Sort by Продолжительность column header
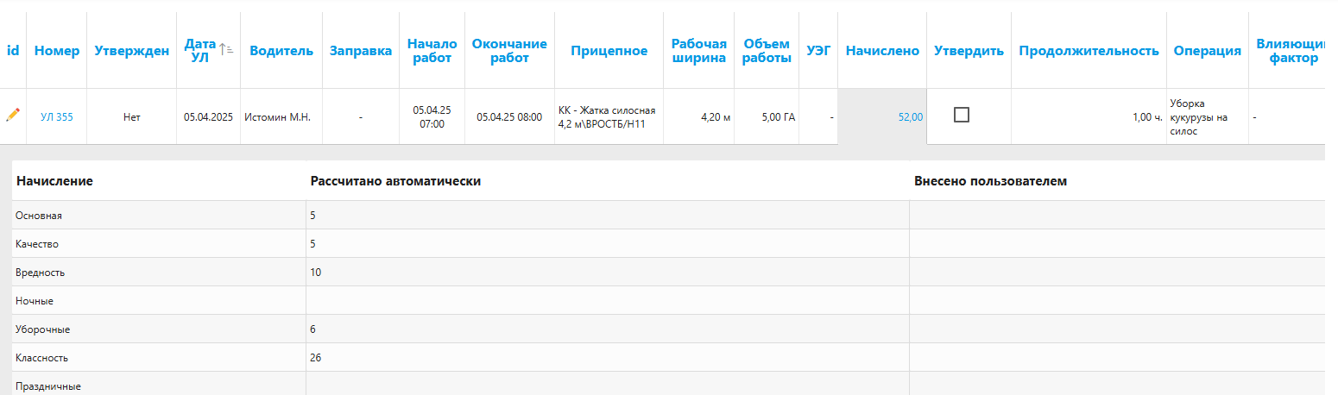Viewport: 1338px width, 395px height. pos(1089,51)
